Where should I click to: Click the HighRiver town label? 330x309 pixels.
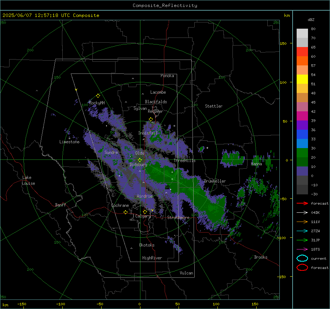pos(152,258)
